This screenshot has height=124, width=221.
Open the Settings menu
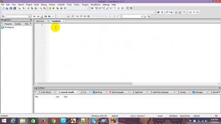click(x=106, y=4)
